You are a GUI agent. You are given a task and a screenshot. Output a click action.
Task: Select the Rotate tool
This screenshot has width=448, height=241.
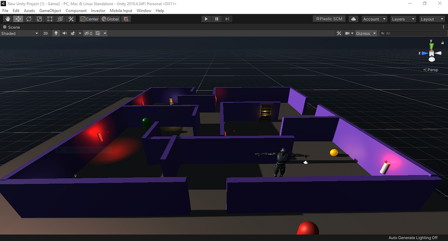click(x=29, y=19)
